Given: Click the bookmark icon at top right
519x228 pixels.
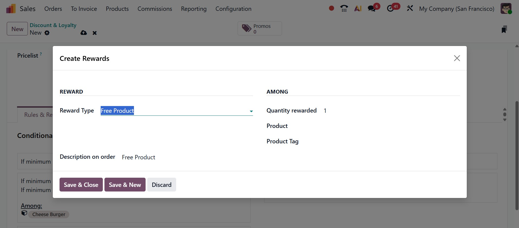Looking at the screenshot, I should point(504,29).
